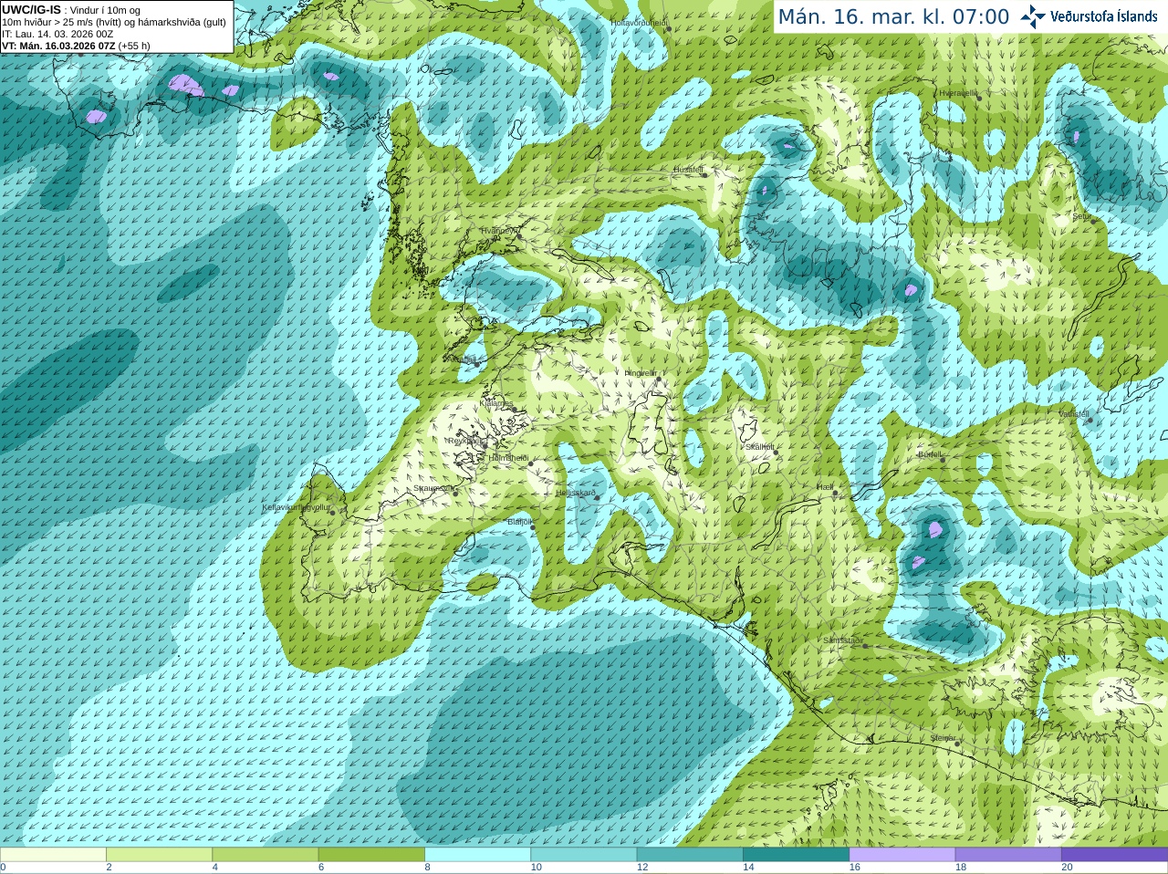Viewport: 1168px width, 874px height.
Task: Pick the light green 2–4 m/s legend swatch
Action: point(159,855)
